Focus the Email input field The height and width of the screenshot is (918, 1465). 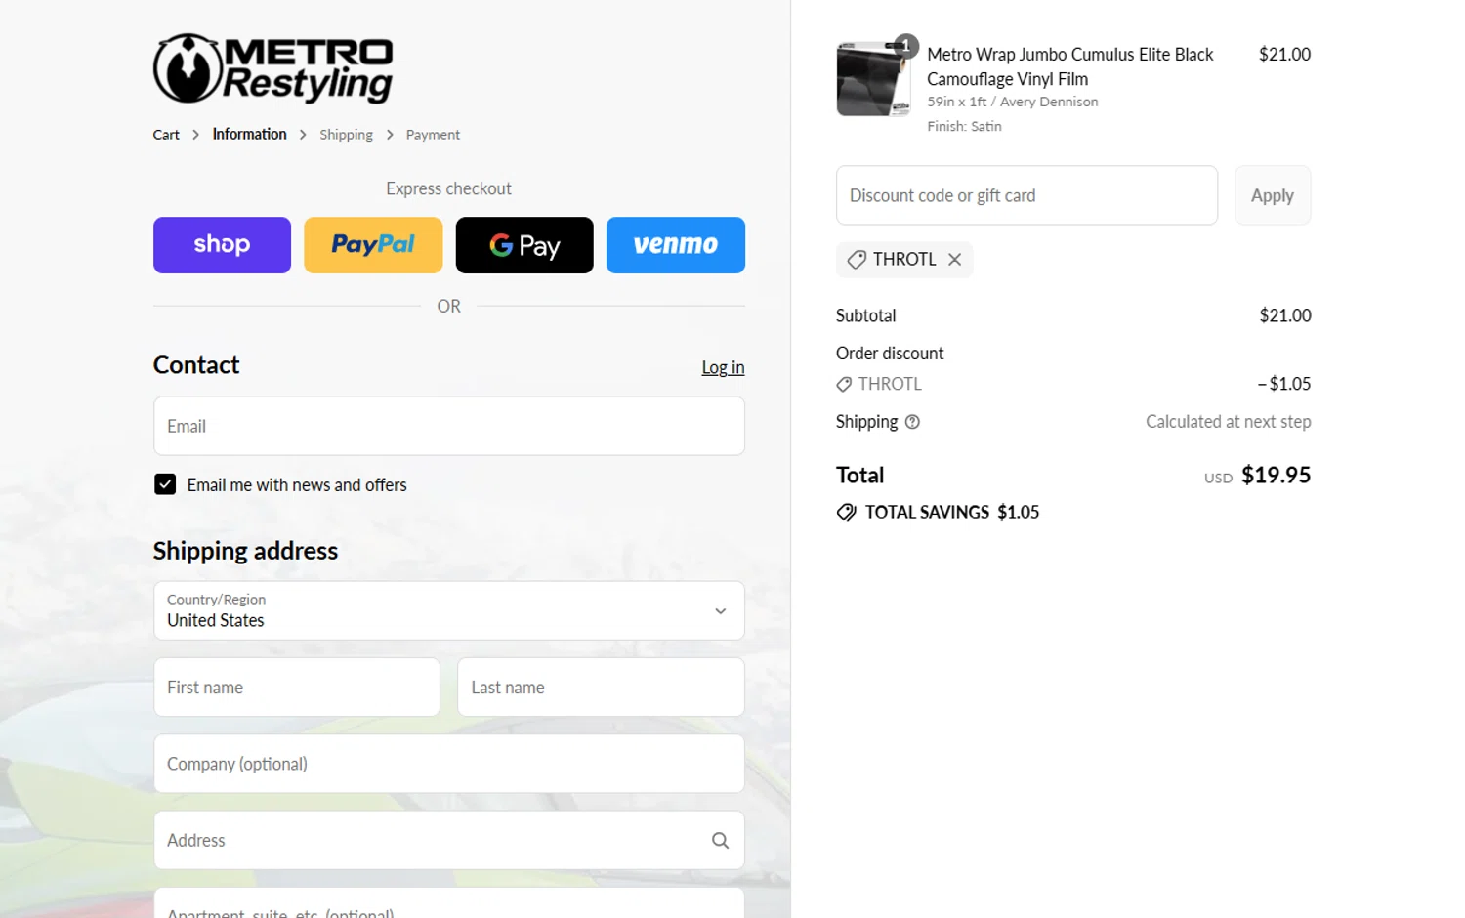[x=449, y=426]
